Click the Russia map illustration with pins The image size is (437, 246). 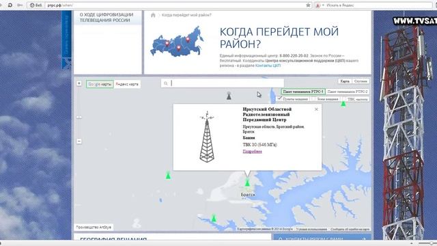click(x=178, y=42)
